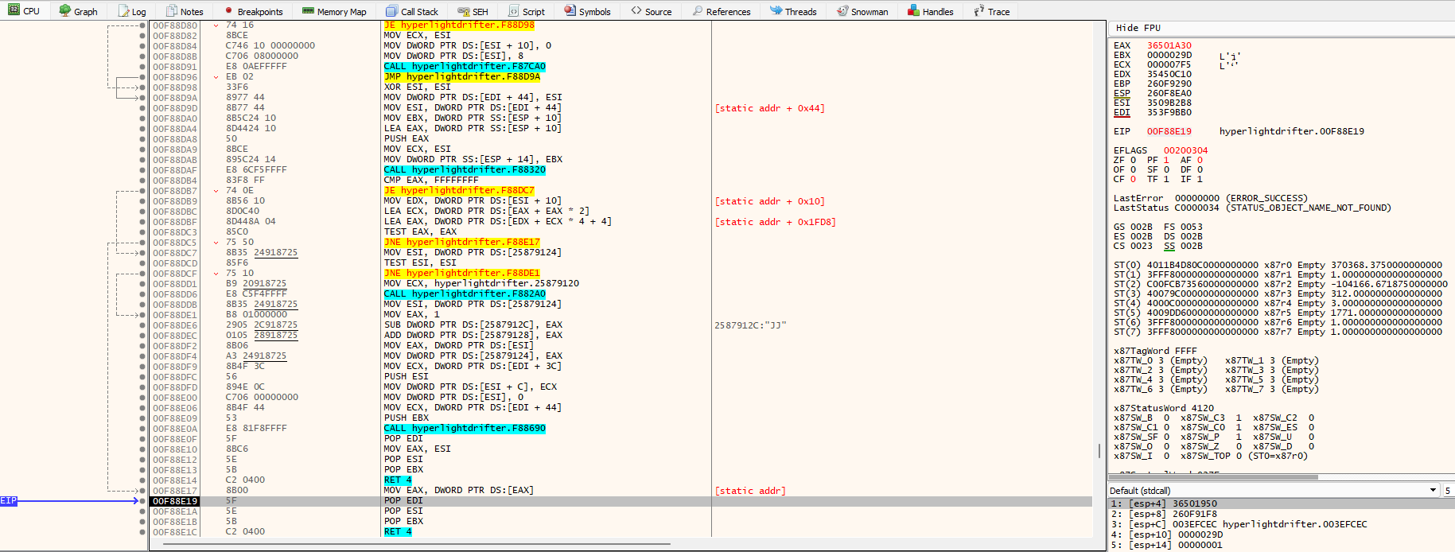The height and width of the screenshot is (552, 1455).
Task: Select the RET 4 row at 00F88E1C
Action: [398, 532]
